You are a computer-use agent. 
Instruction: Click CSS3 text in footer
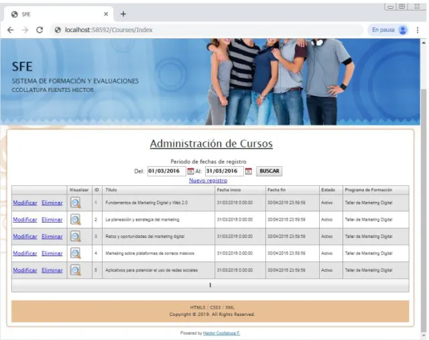215,307
